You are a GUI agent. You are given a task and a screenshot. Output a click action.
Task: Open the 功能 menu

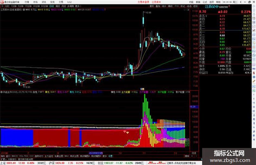pyautogui.click(x=191, y=2)
